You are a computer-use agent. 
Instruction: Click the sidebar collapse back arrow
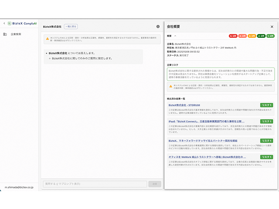point(4,23)
